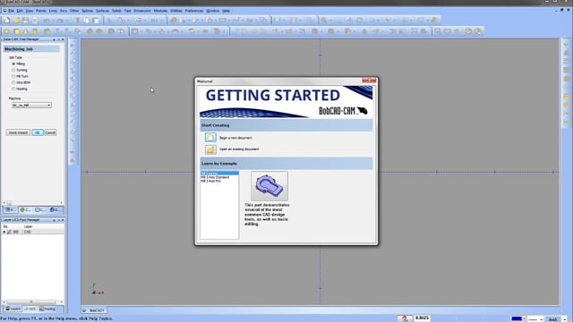
Task: Click the Inch units button in status bar
Action: (553, 319)
